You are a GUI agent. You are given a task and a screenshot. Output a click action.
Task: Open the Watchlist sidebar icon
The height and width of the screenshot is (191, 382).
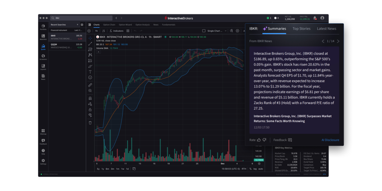pos(43,37)
